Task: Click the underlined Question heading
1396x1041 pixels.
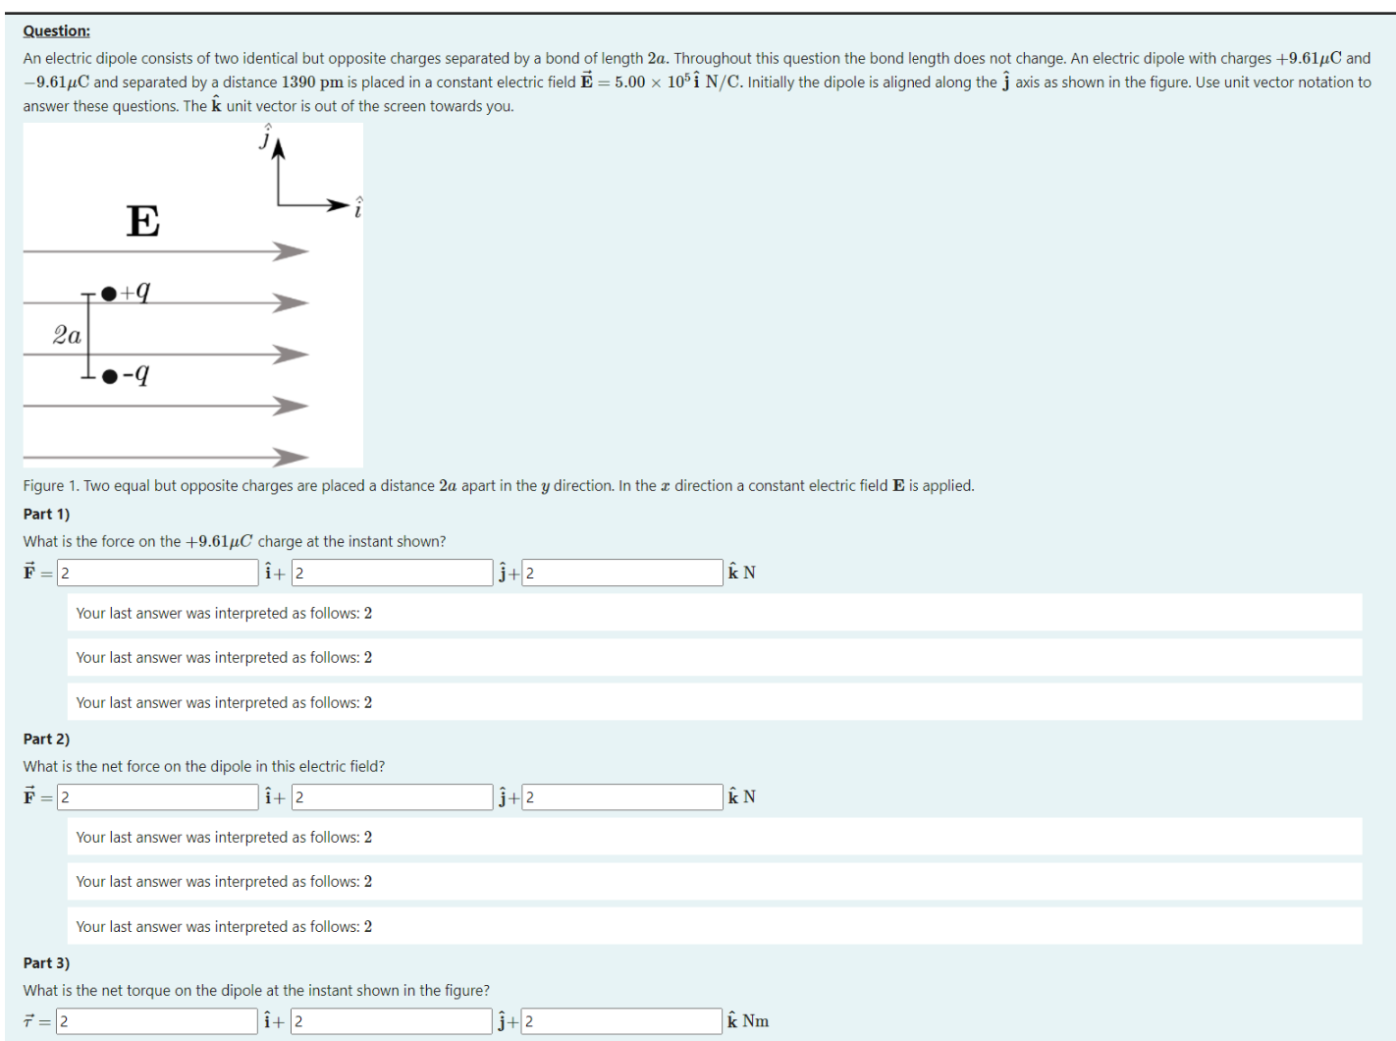Action: pos(56,31)
